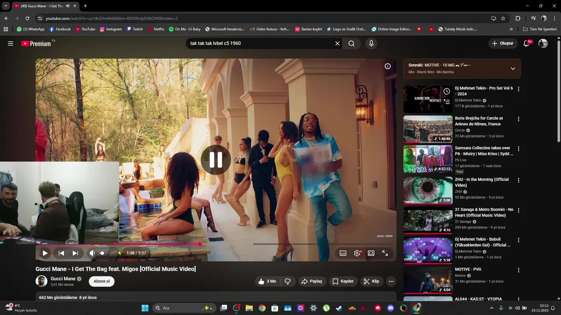Open File Explorer from the taskbar

pyautogui.click(x=249, y=308)
